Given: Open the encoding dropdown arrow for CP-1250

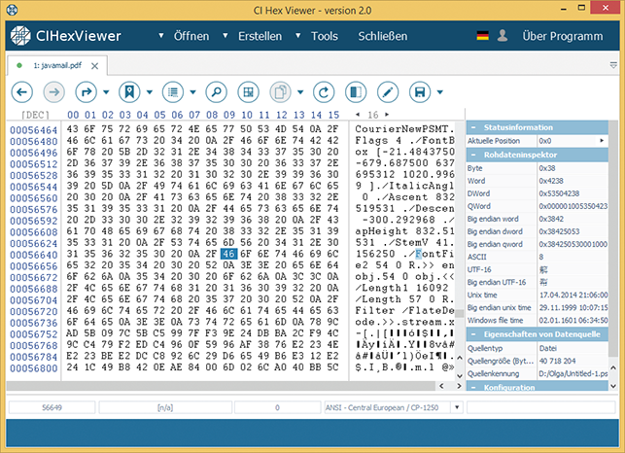Looking at the screenshot, I should [457, 407].
